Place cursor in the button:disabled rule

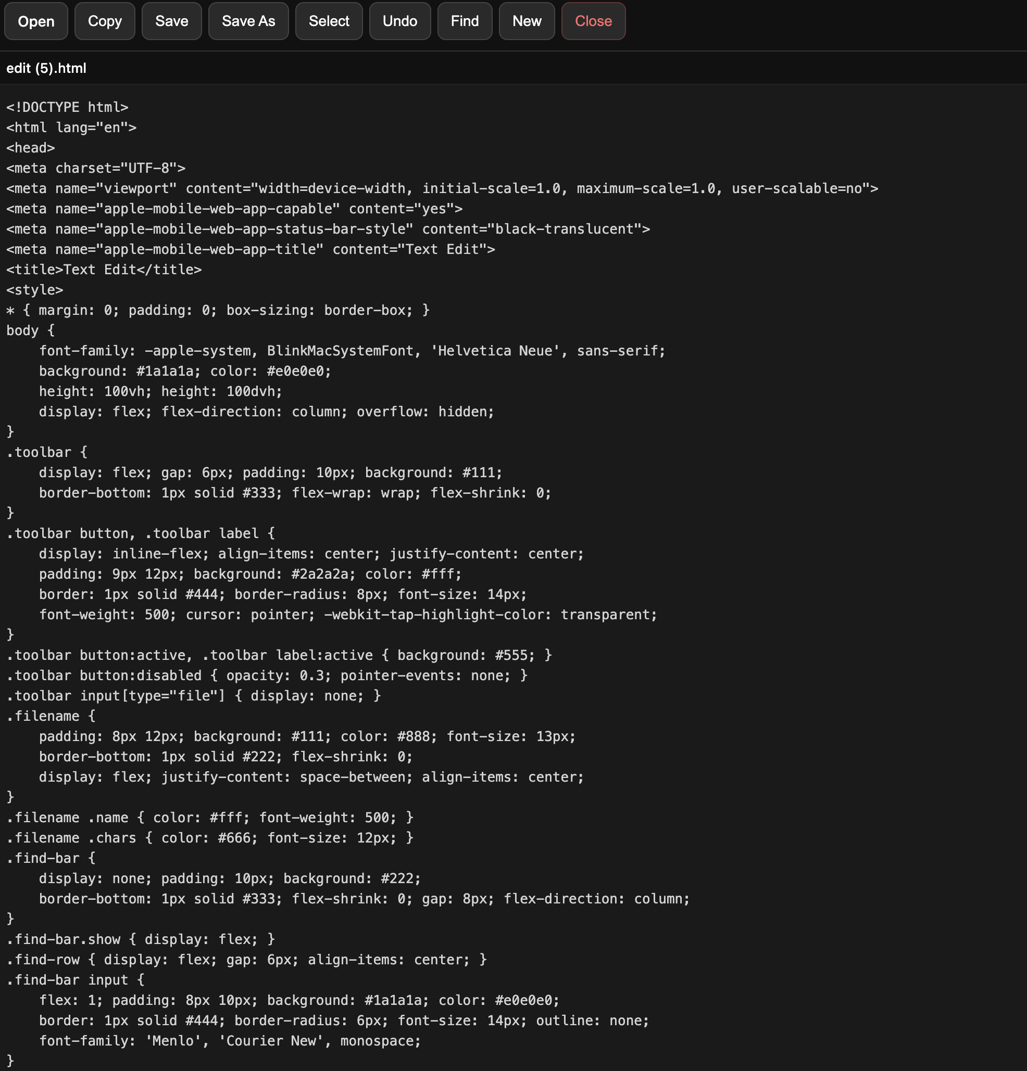pyautogui.click(x=266, y=675)
